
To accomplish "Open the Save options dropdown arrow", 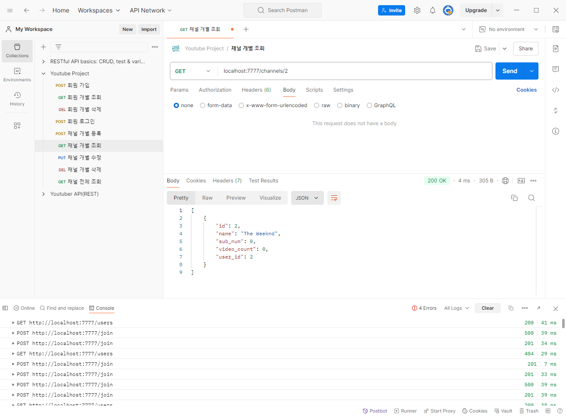I will pos(504,49).
